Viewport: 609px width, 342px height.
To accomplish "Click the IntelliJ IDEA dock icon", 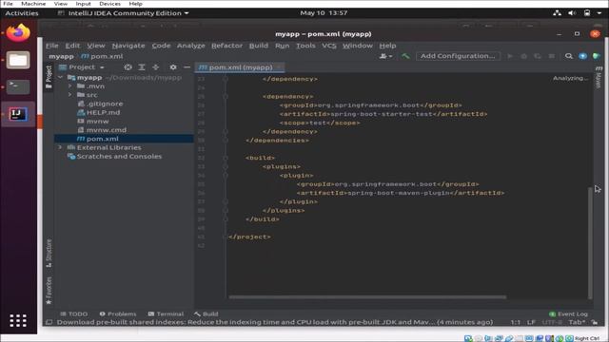I will [18, 114].
